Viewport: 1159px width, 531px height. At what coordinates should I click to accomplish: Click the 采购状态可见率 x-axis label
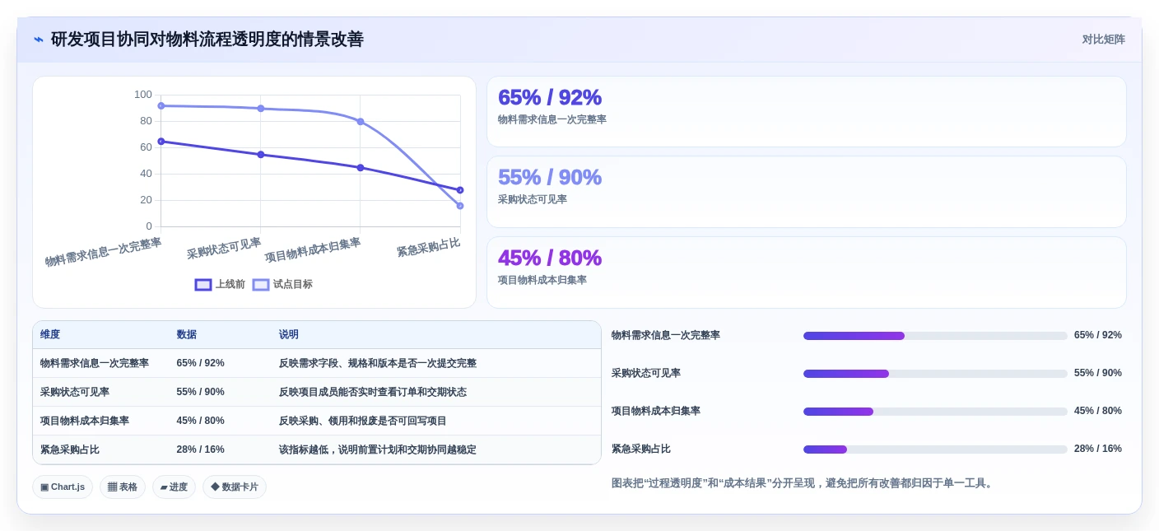click(224, 249)
